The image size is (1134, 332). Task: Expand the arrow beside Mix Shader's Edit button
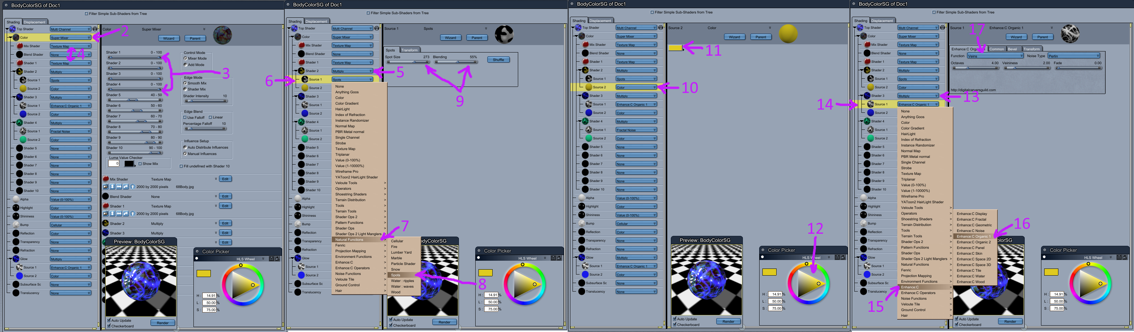tap(216, 179)
